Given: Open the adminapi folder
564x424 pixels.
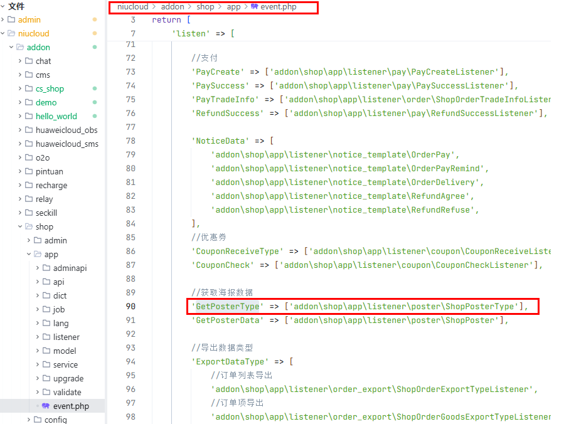Looking at the screenshot, I should tap(70, 268).
